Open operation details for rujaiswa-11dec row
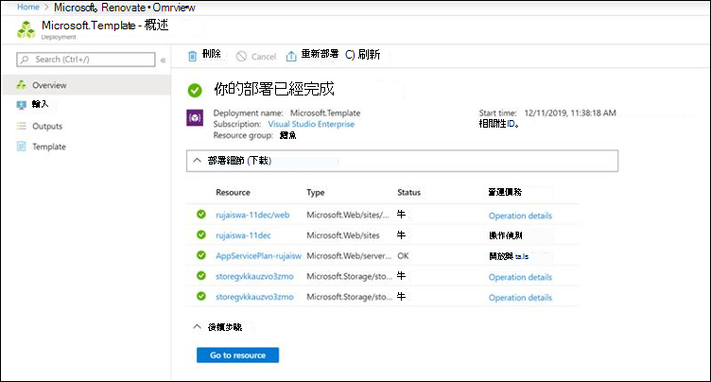711x382 pixels. [x=506, y=235]
